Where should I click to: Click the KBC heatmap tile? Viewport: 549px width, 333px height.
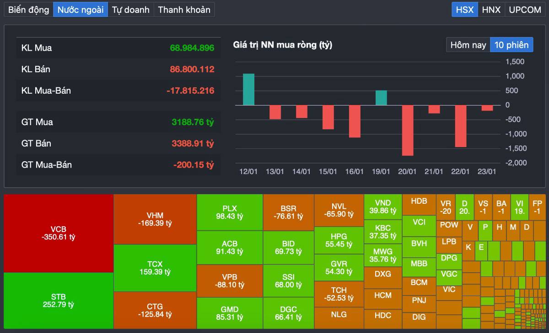(383, 232)
